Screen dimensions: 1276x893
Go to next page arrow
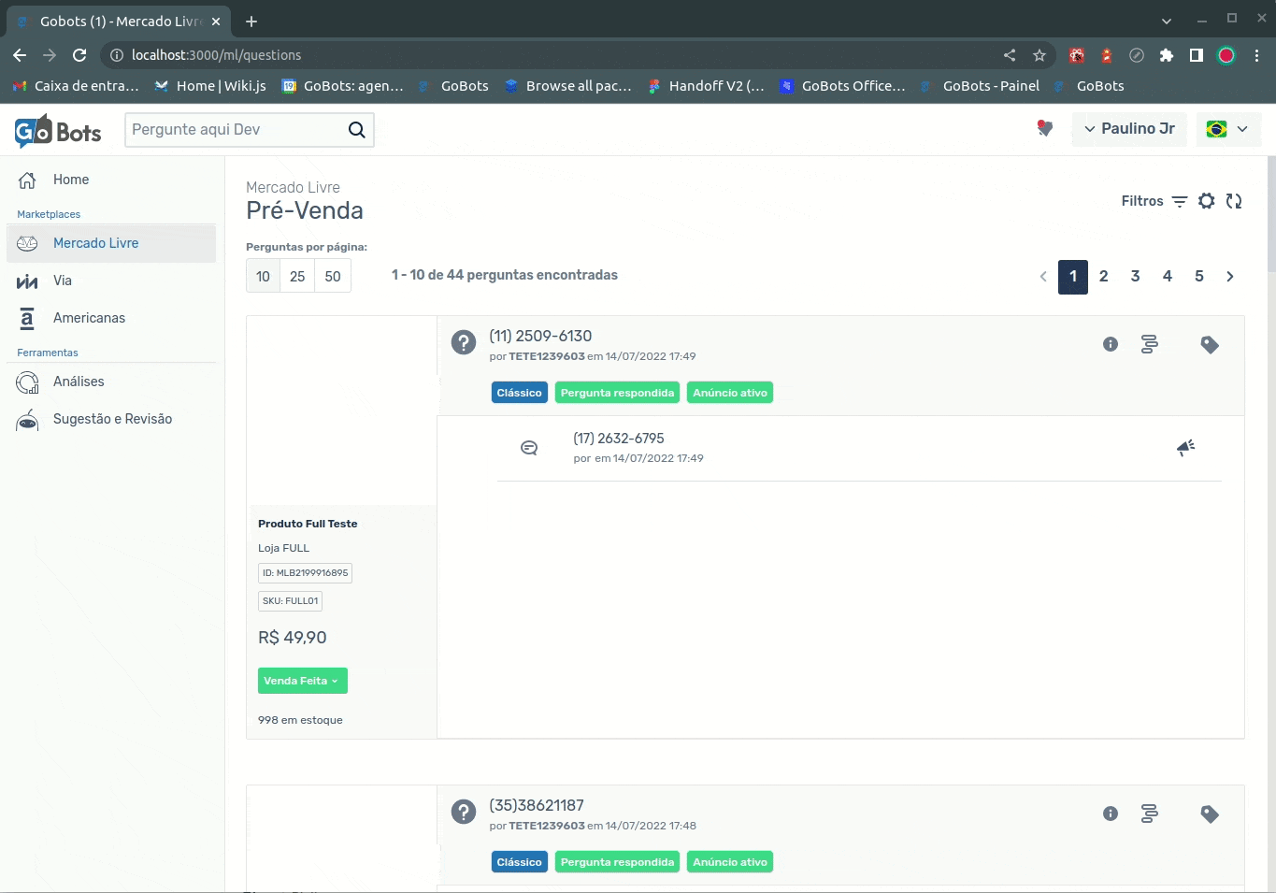(1230, 276)
